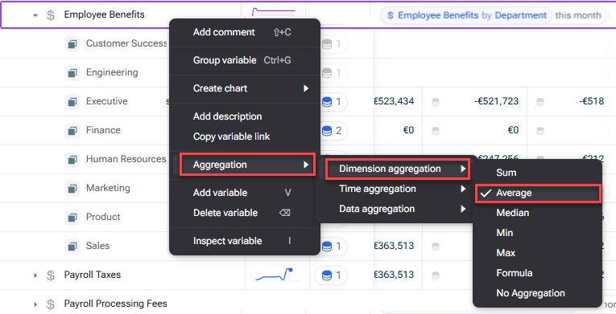The image size is (616, 314).
Task: Click the Create chart submenu arrow
Action: 306,88
